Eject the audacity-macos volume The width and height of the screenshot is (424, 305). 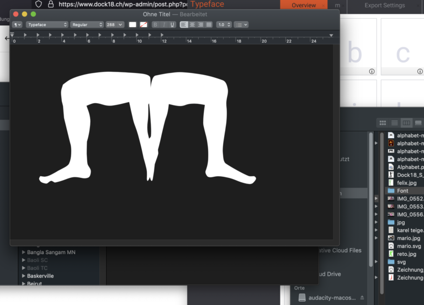tap(362, 297)
